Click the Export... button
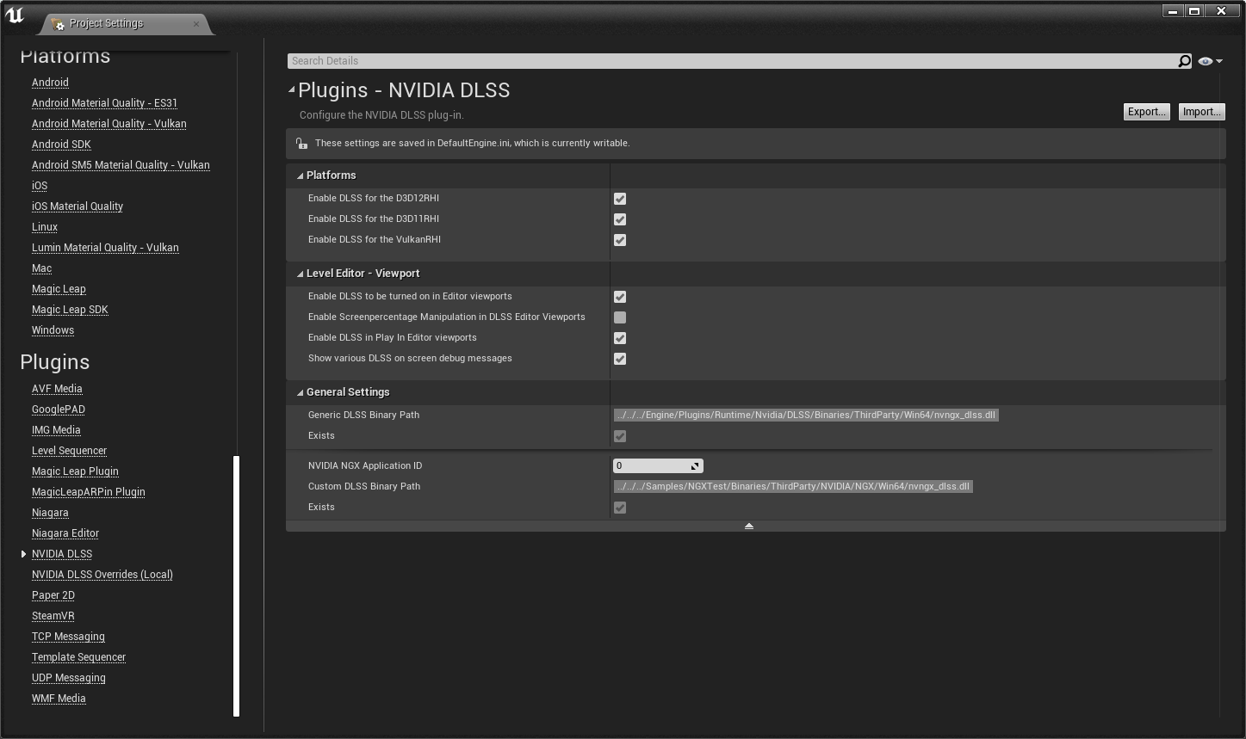The image size is (1246, 739). click(x=1147, y=112)
